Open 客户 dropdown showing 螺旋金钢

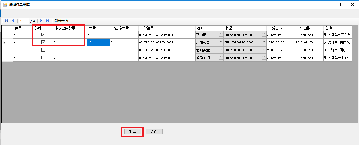coord(221,57)
